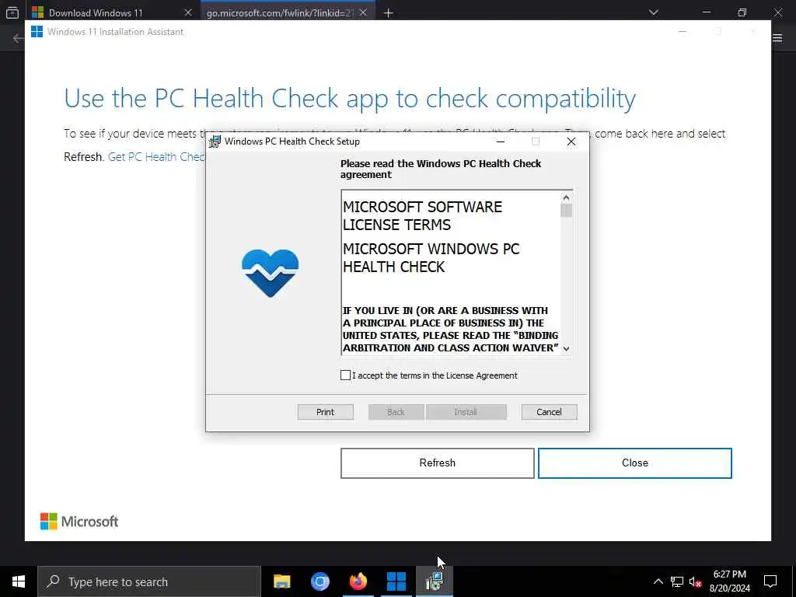Close the go.microsoft.com tab
The image size is (796, 597).
point(363,12)
